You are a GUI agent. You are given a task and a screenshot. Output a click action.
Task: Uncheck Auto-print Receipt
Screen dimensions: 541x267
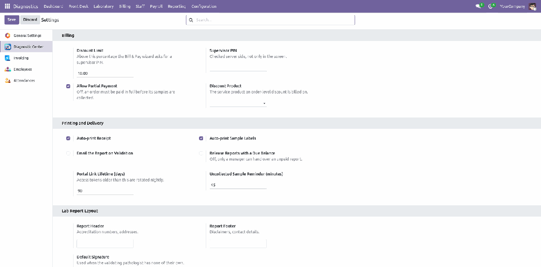click(68, 139)
